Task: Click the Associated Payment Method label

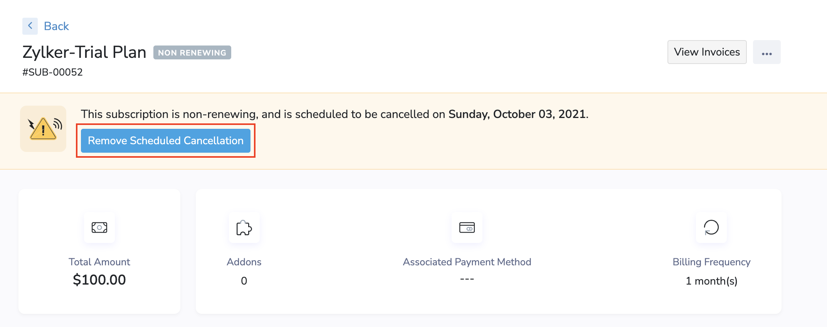Action: (467, 262)
